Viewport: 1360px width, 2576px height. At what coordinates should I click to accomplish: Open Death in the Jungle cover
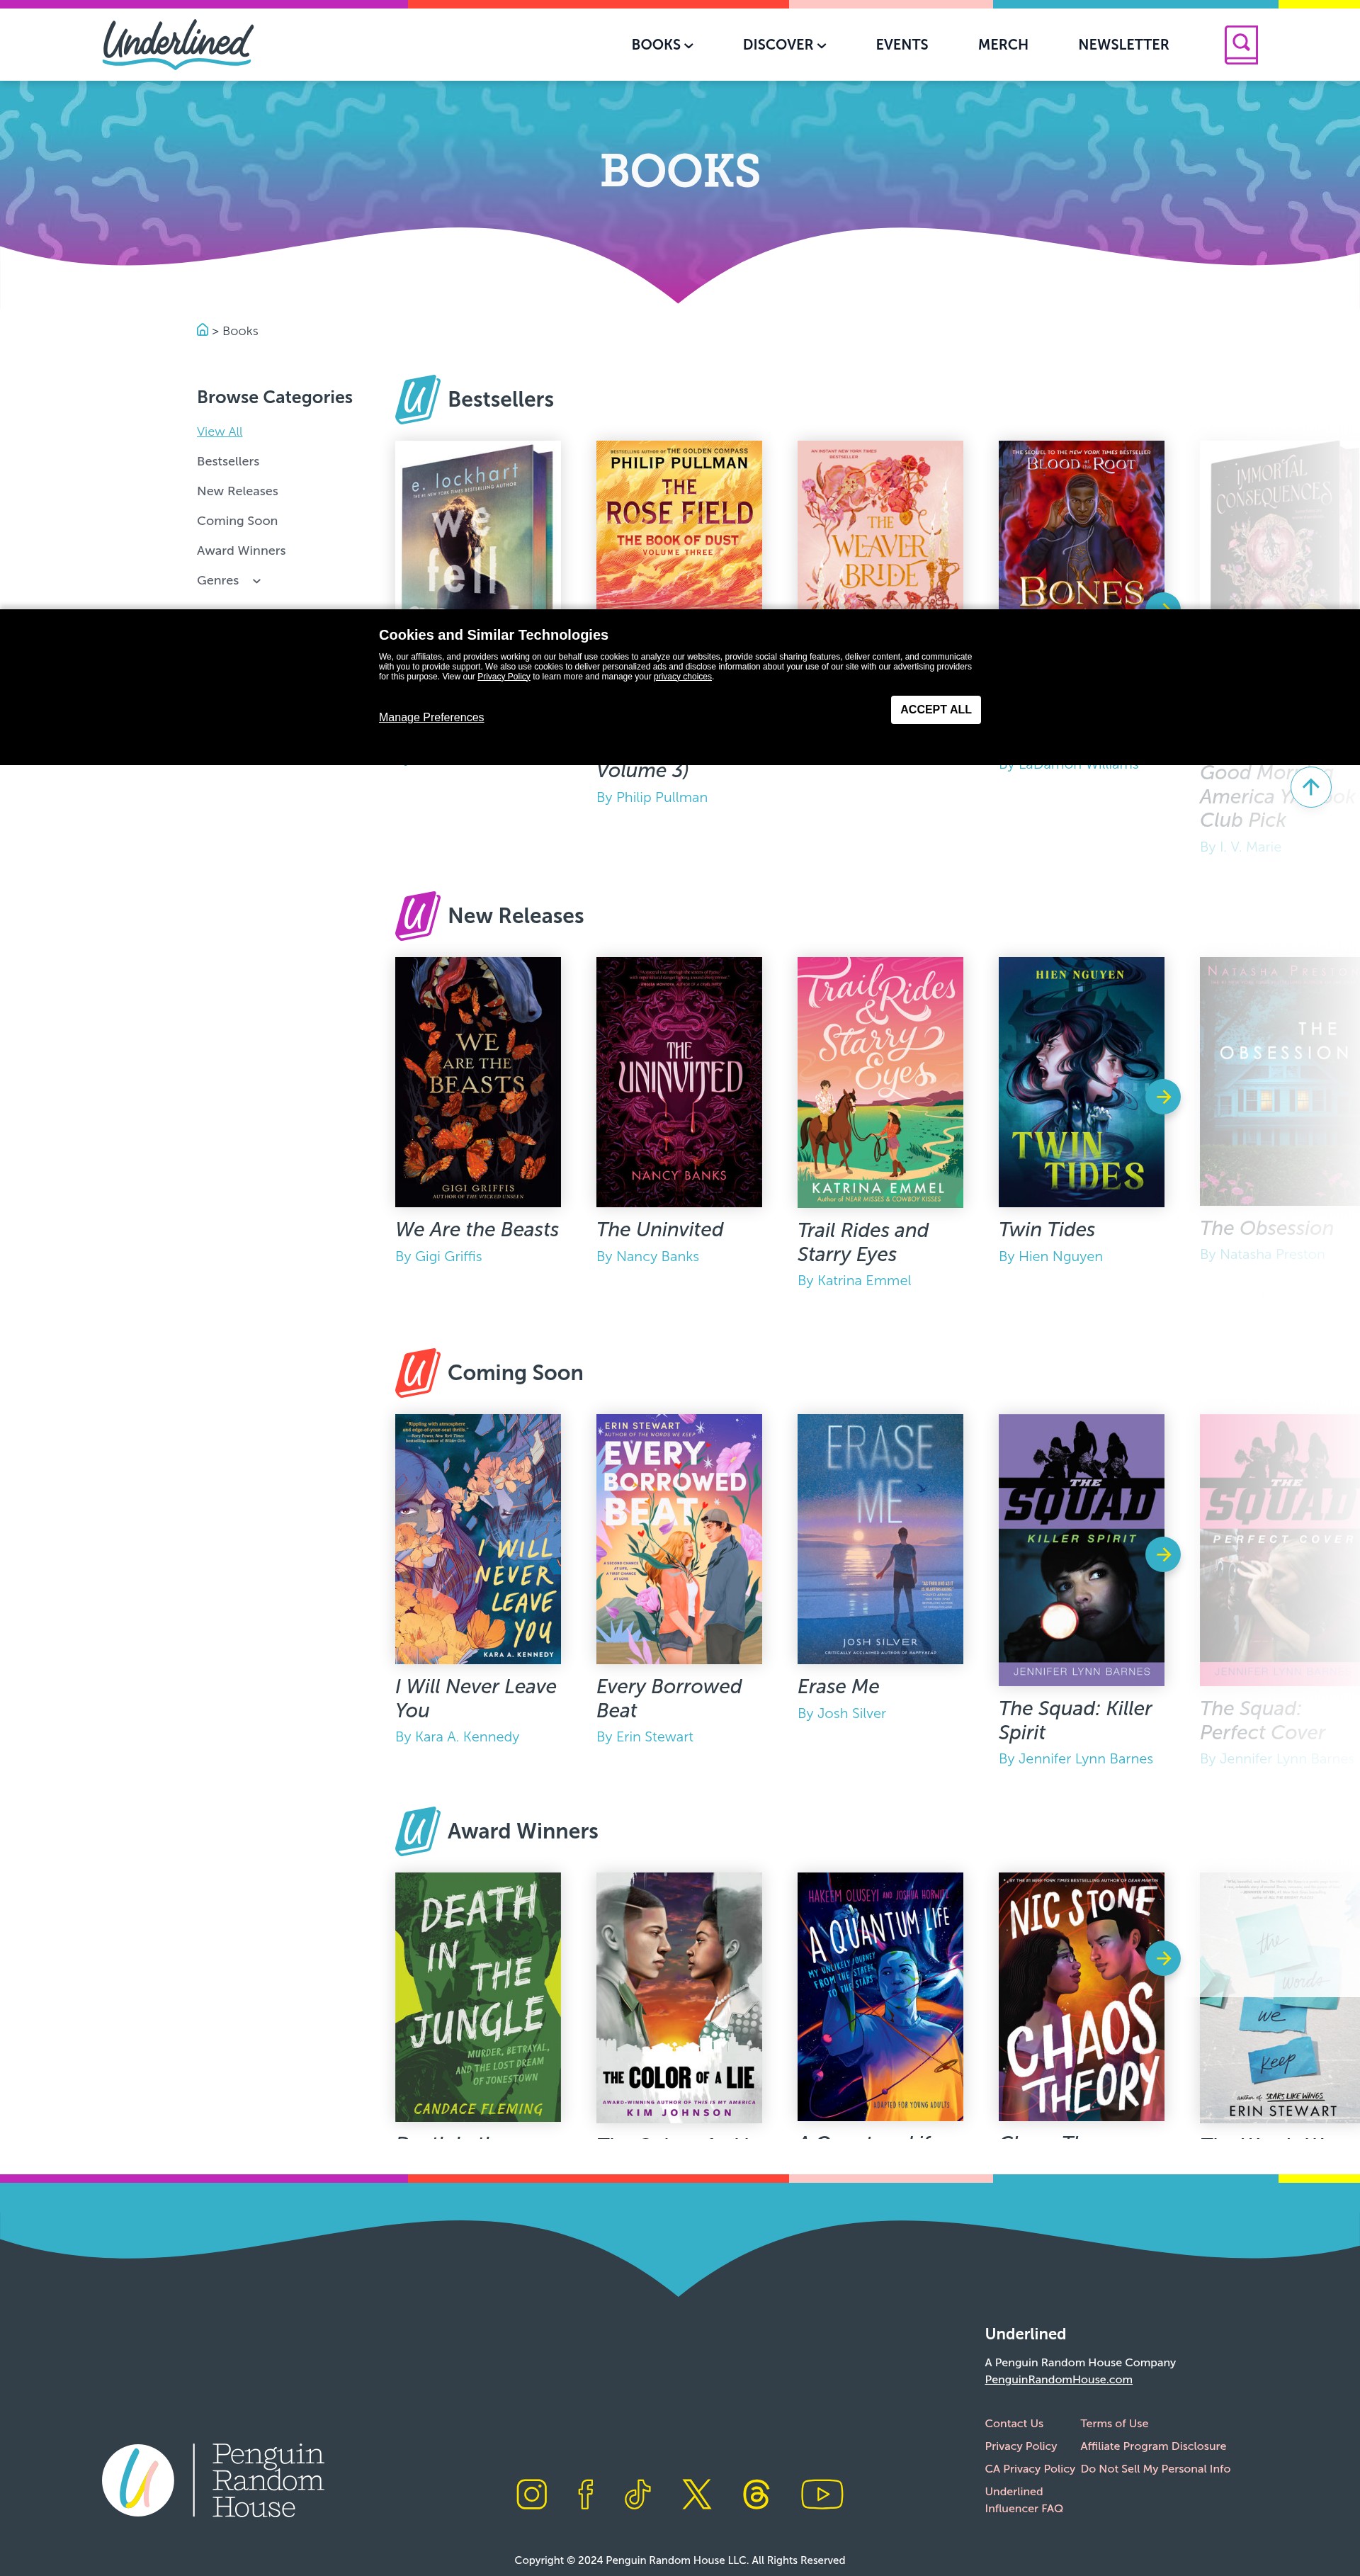point(478,1997)
